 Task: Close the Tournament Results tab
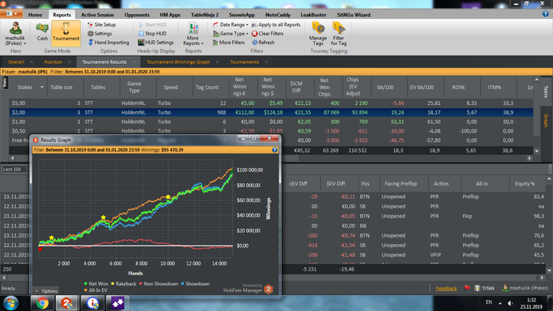(x=134, y=62)
